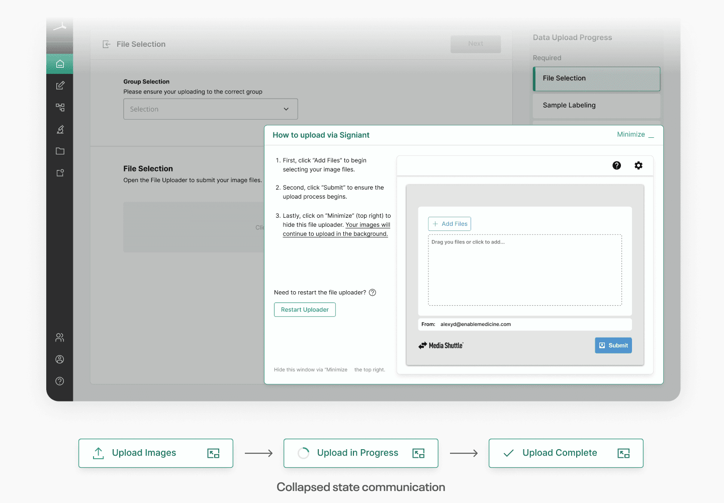
Task: Open the uploader settings gear
Action: point(639,165)
